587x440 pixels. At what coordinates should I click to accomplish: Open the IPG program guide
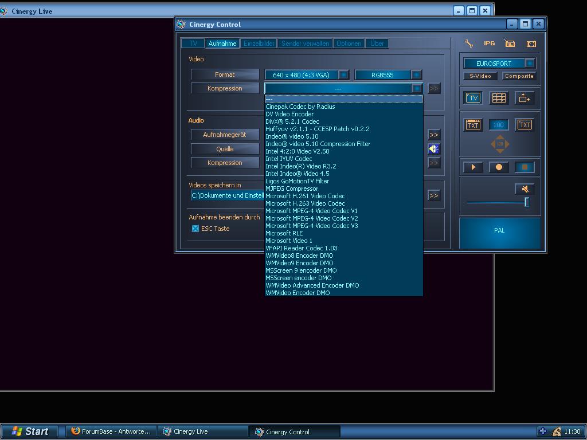(489, 44)
